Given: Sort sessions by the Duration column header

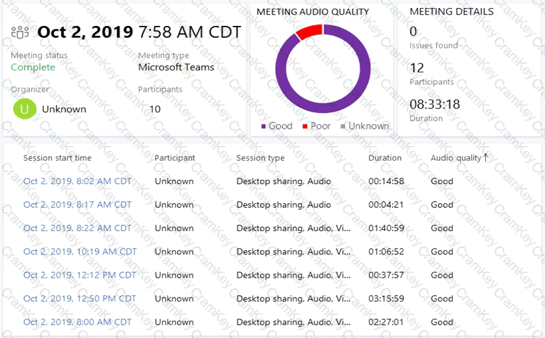Looking at the screenshot, I should [385, 158].
